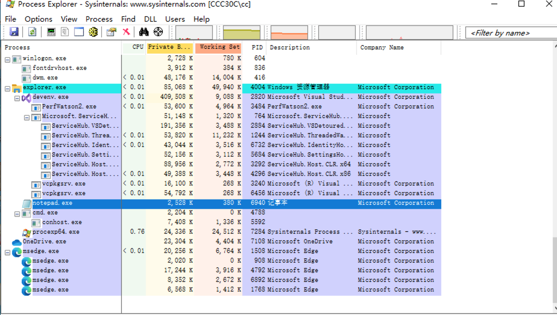Click the Edge icon for msedge.exe PID 4792
Viewport: 557px width, 315px height.
(x=27, y=271)
